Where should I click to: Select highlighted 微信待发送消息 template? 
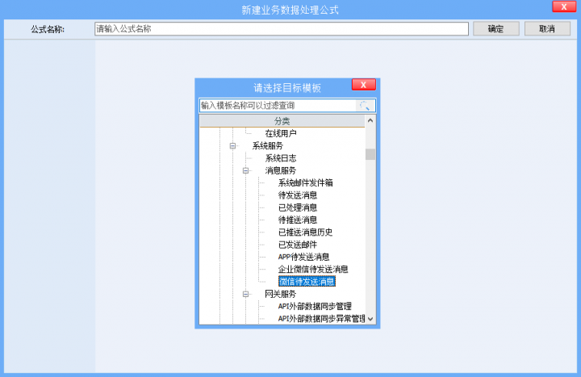click(307, 282)
